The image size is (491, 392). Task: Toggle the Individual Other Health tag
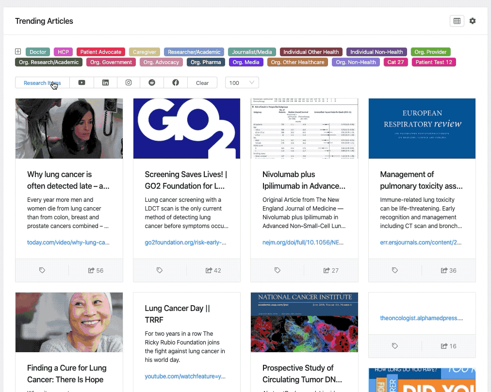point(311,52)
